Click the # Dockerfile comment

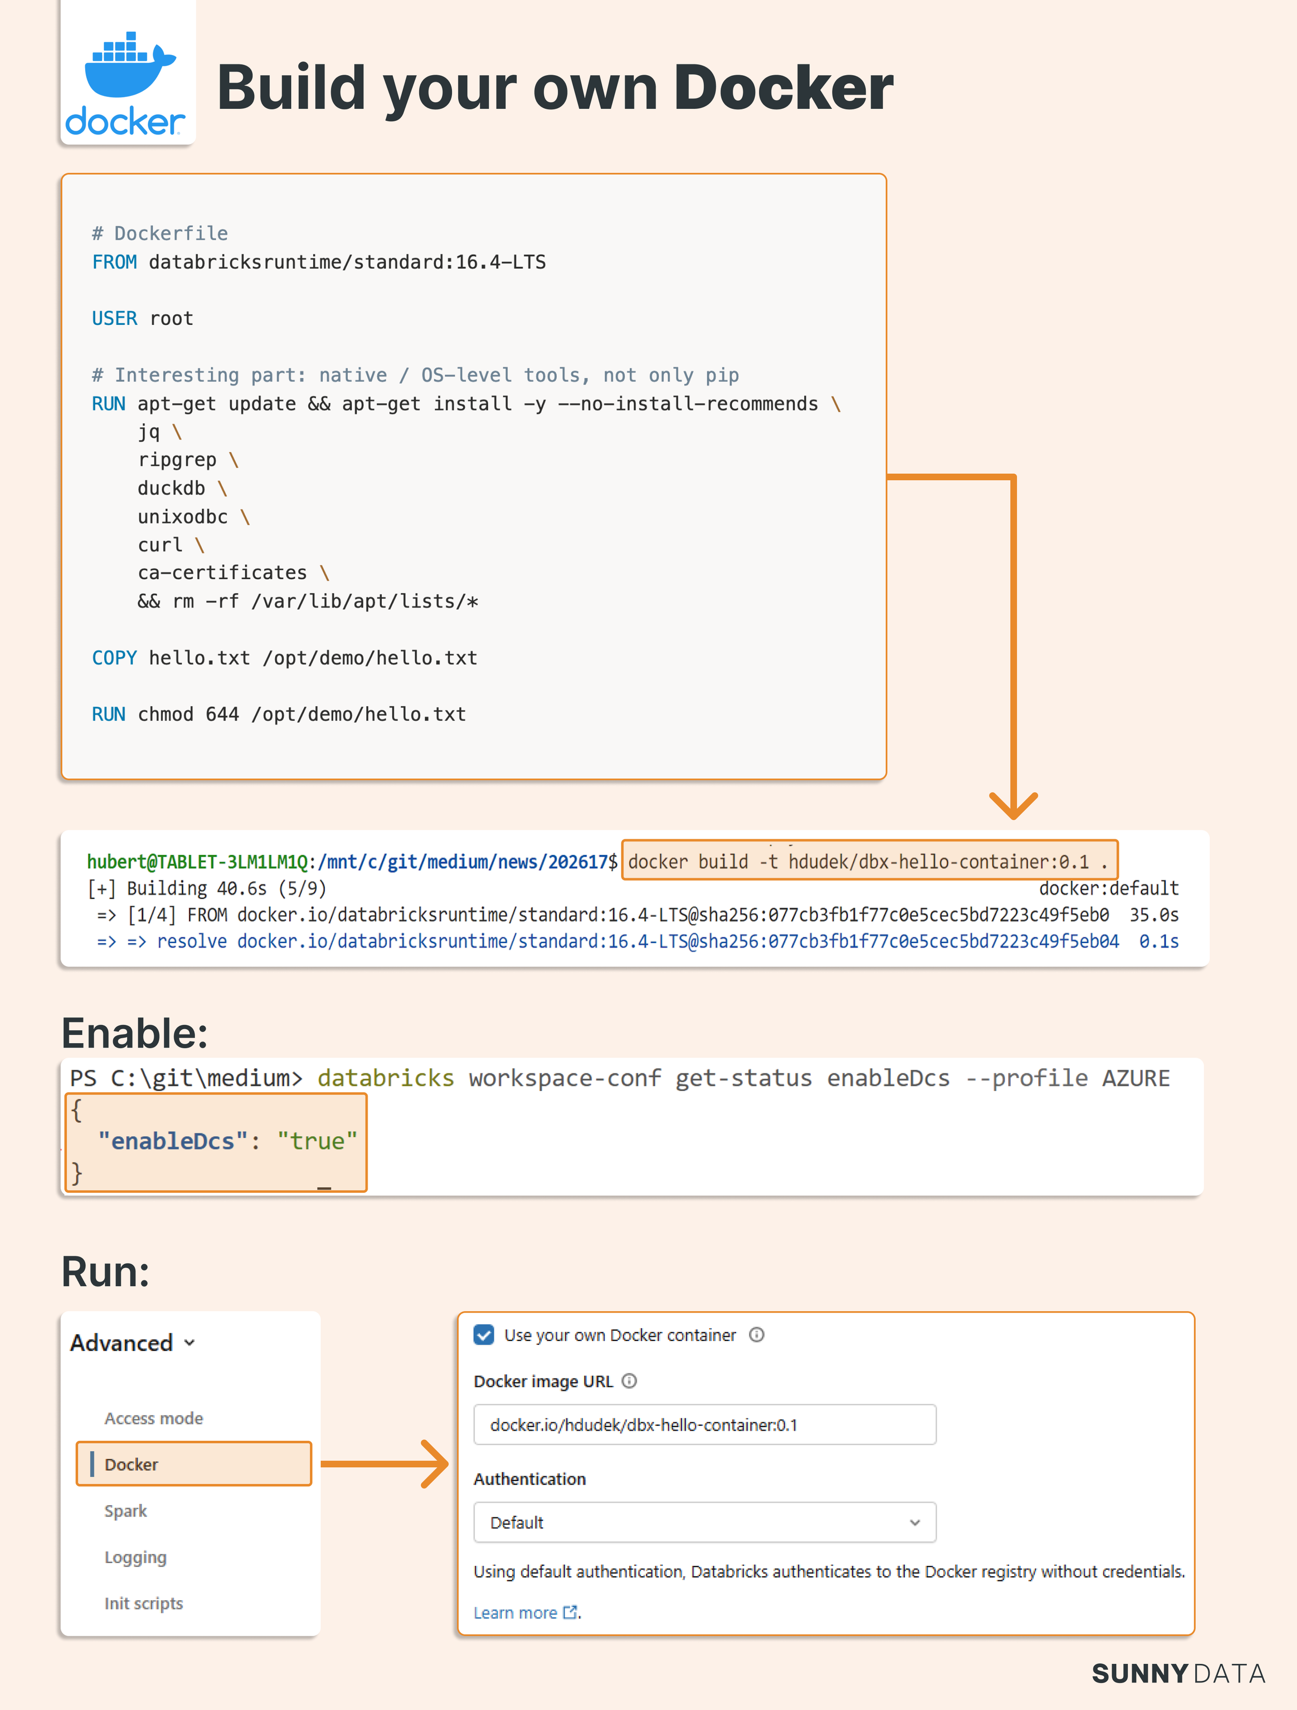coord(160,233)
